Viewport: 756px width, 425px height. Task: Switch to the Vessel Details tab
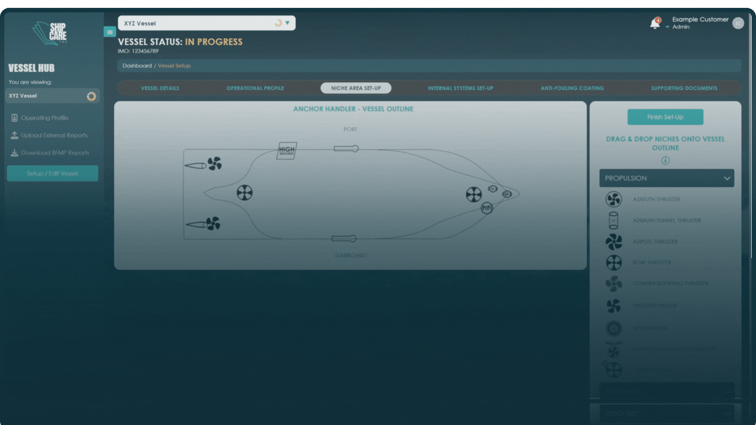click(x=160, y=88)
